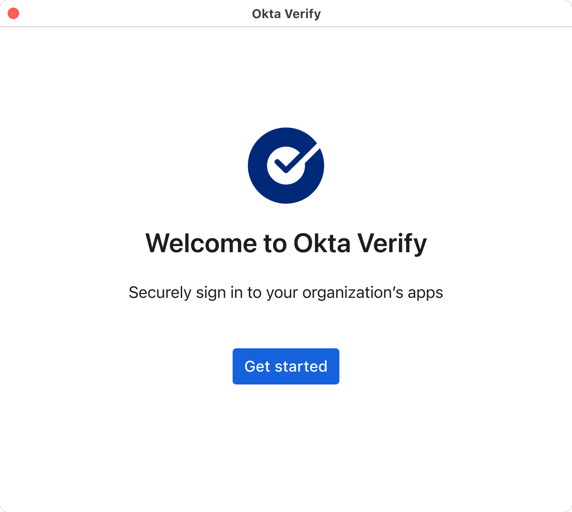Image resolution: width=572 pixels, height=512 pixels.
Task: Begin setup with Get started
Action: click(x=286, y=366)
